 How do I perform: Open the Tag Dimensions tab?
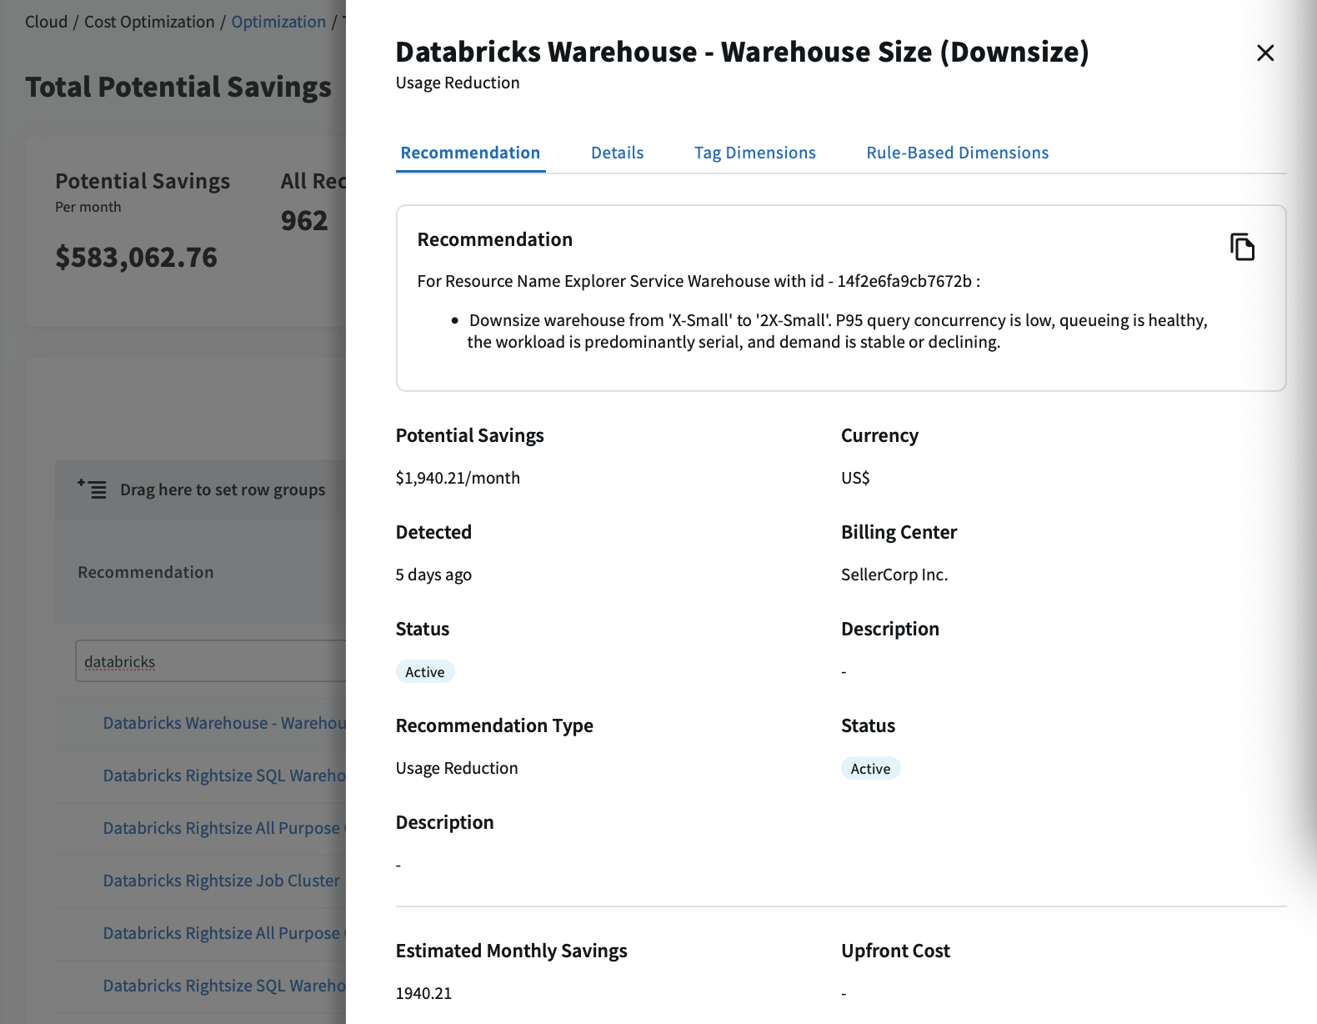754,153
